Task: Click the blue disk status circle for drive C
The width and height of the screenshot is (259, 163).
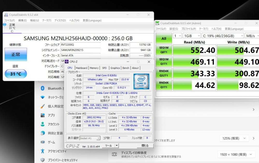Action: coord(5,25)
